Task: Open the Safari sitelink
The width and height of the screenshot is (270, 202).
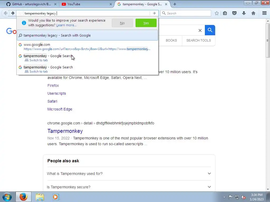Action: 52,101
